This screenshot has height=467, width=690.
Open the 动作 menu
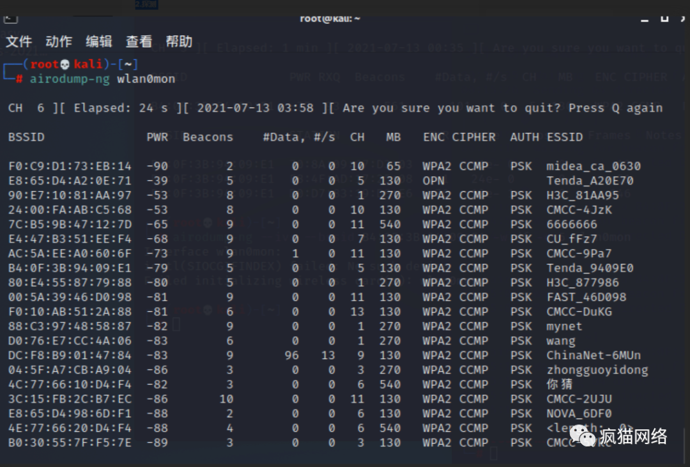59,42
